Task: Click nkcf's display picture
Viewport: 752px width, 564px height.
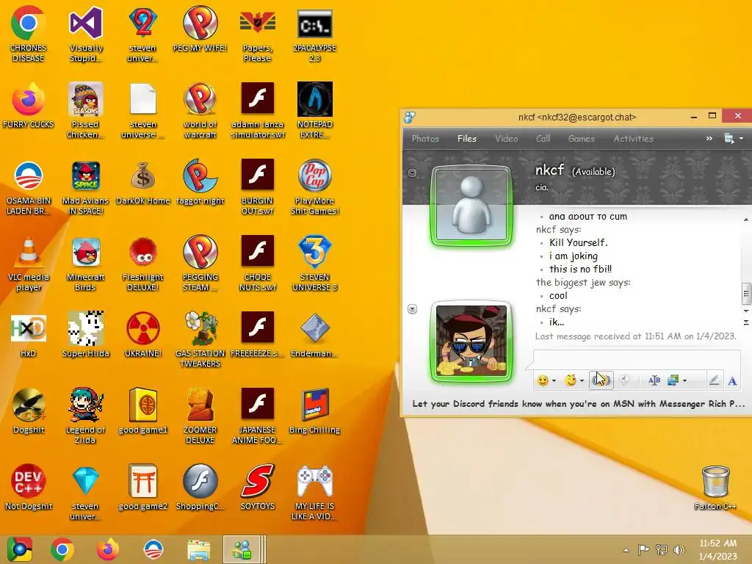Action: (471, 206)
